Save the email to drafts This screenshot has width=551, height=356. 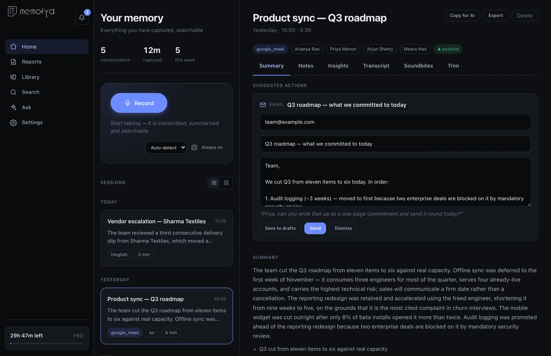(280, 228)
